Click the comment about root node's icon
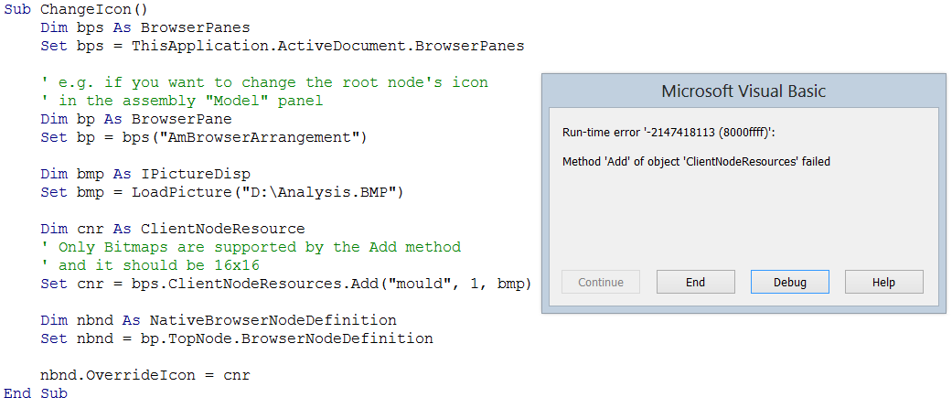 (264, 82)
